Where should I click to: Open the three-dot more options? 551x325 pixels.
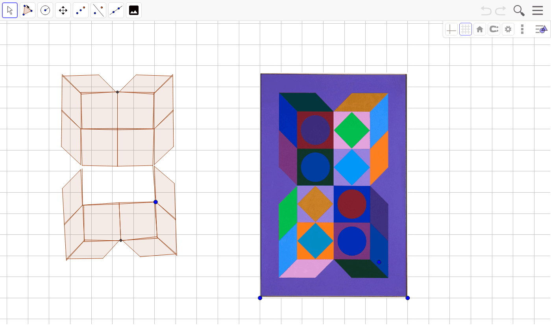point(522,29)
